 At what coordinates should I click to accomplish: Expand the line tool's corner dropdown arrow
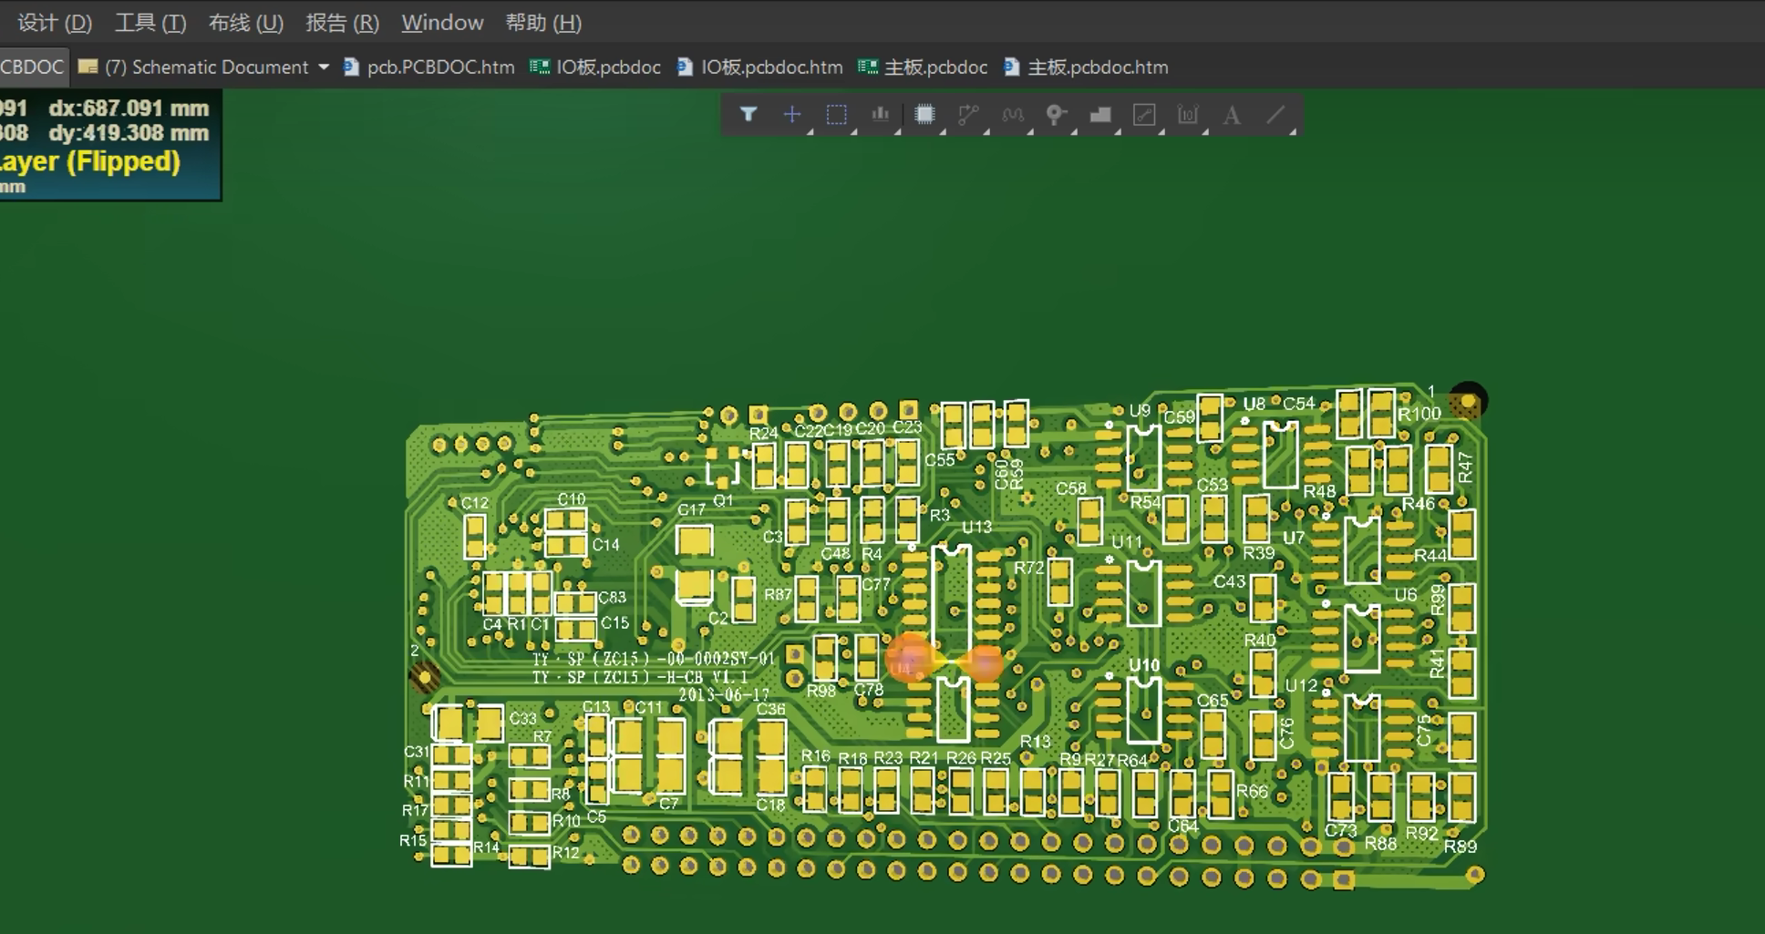1293,132
